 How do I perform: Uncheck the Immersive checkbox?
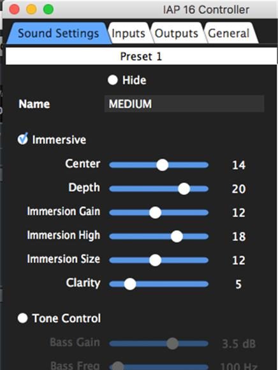[23, 139]
